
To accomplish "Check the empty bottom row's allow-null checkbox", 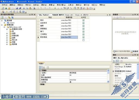I will click(83, 40).
